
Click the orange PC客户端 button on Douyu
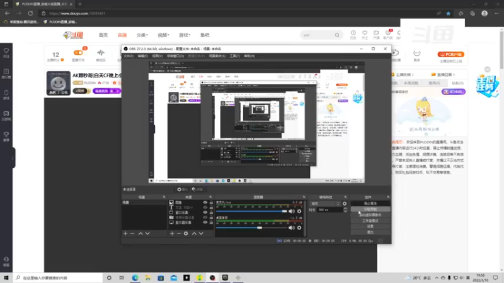pyautogui.click(x=451, y=54)
